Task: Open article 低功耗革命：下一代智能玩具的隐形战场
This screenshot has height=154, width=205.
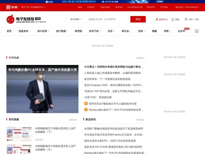Action: point(107,79)
